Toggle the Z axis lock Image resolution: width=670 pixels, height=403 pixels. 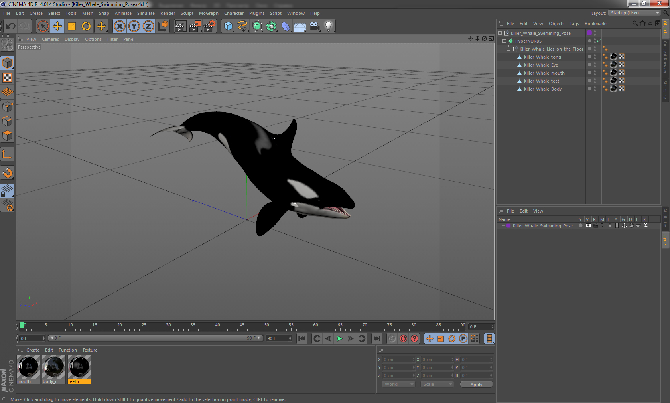pyautogui.click(x=148, y=26)
